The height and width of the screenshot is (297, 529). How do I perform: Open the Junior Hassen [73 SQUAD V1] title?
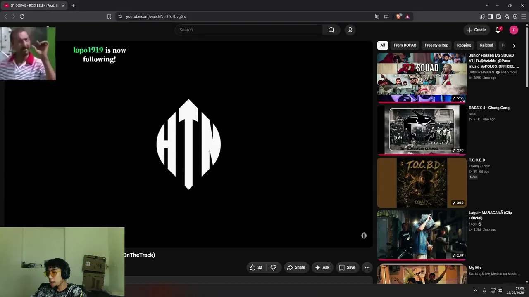tap(494, 61)
